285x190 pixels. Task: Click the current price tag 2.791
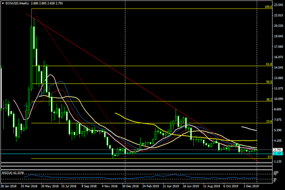coord(278,150)
